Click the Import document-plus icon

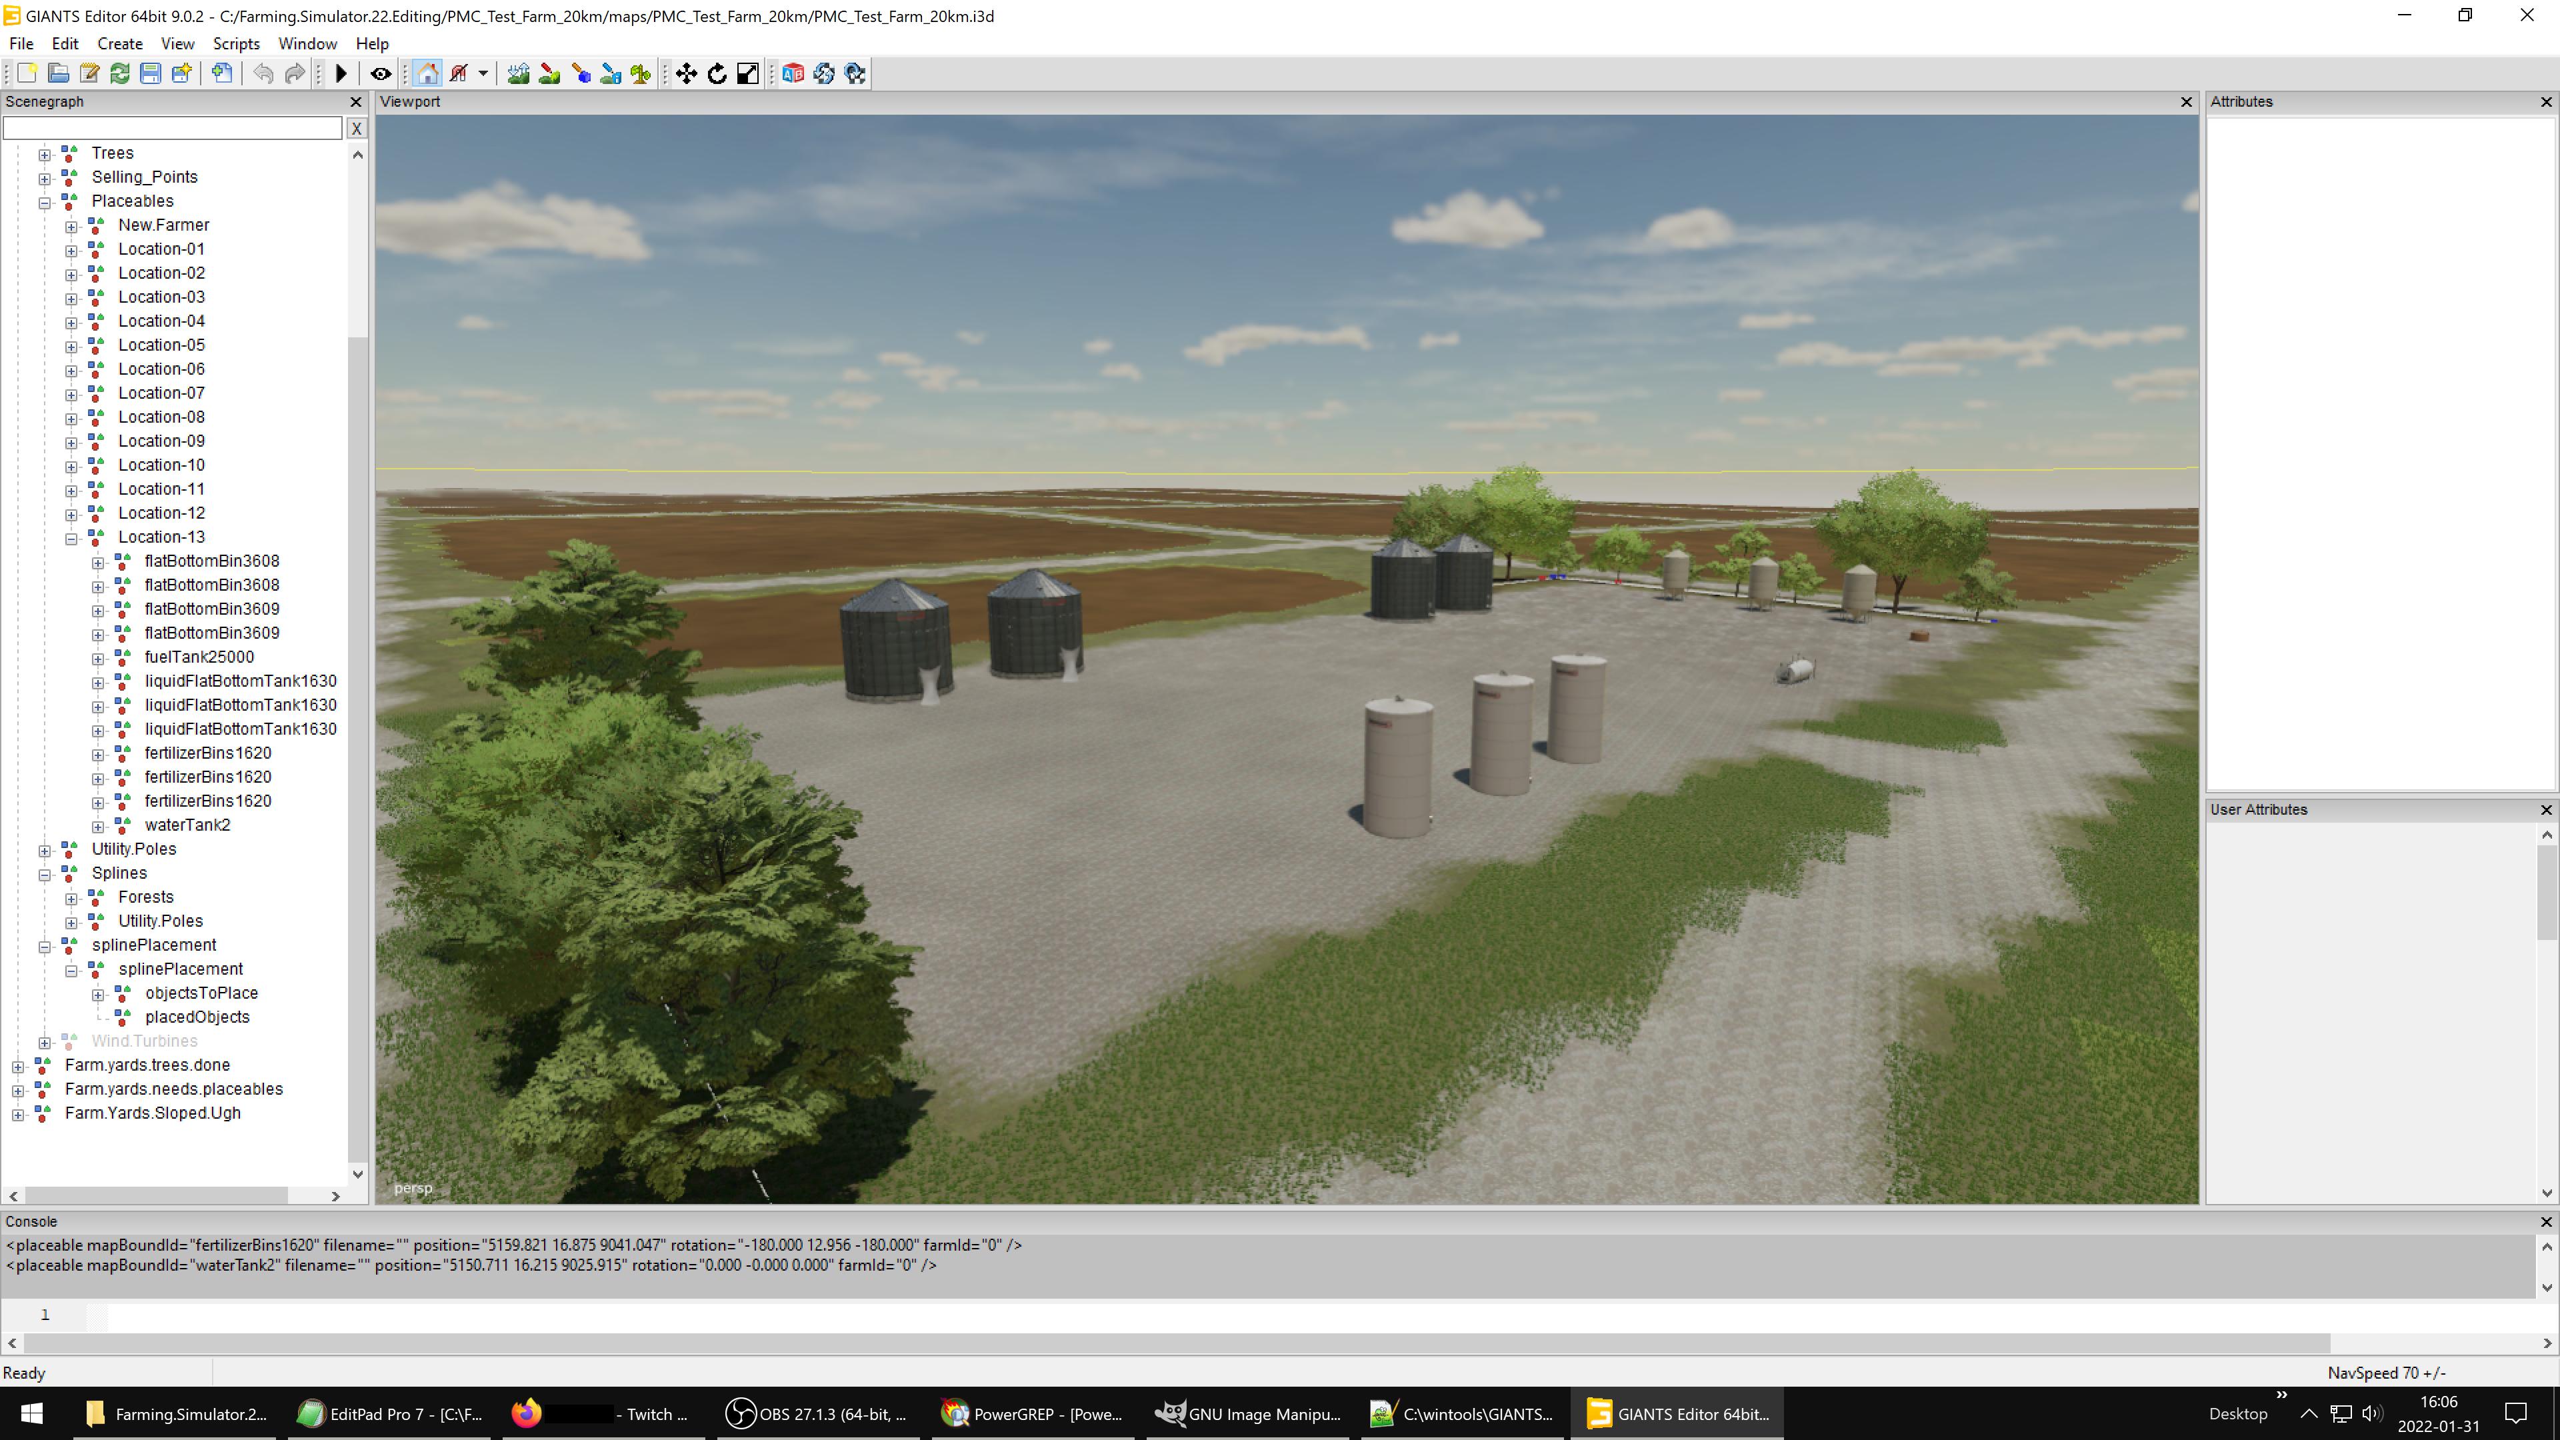223,73
